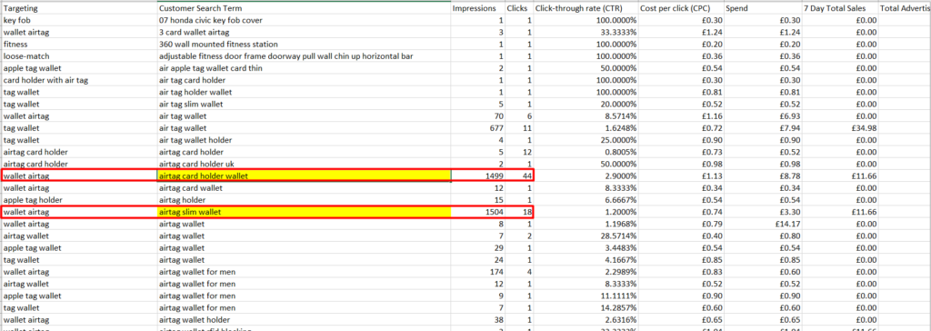Screen dimensions: 931x331
Task: Click the £6.93 spend cell
Action: click(763, 115)
